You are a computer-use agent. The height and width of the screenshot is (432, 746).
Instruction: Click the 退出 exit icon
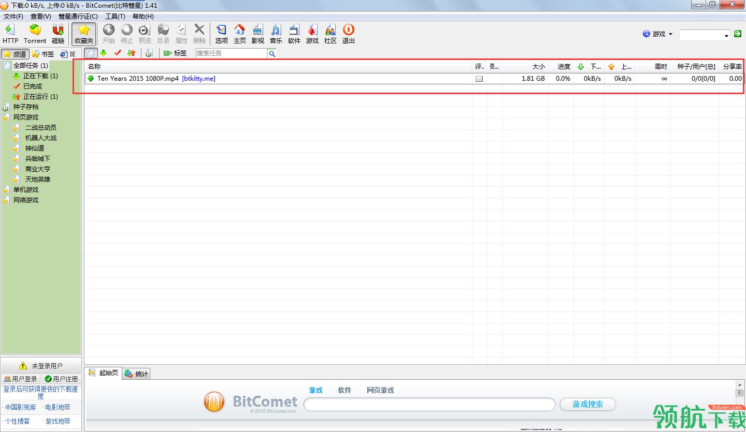(349, 34)
